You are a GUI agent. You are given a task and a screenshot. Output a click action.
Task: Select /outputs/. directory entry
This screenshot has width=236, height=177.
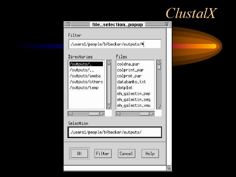(86, 64)
